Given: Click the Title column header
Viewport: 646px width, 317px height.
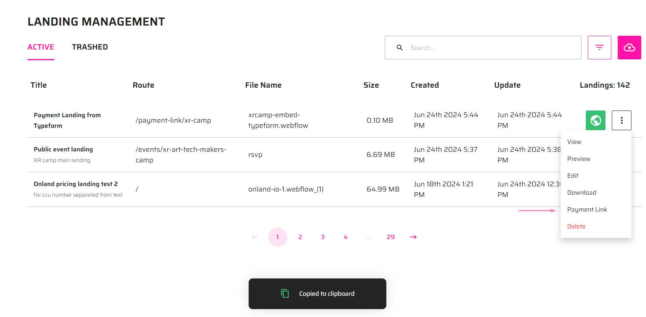Looking at the screenshot, I should [x=39, y=85].
